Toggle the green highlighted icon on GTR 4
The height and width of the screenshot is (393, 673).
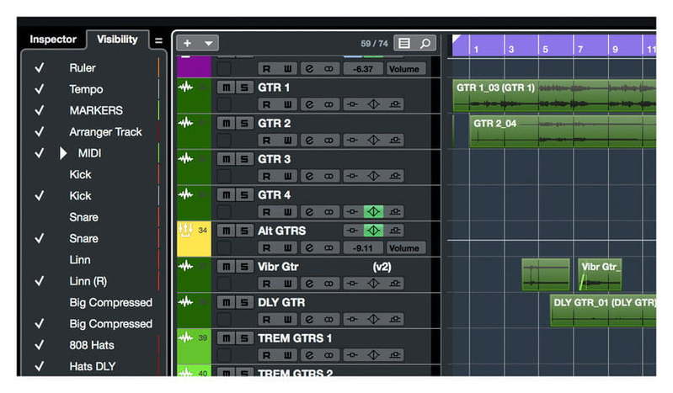(x=373, y=211)
